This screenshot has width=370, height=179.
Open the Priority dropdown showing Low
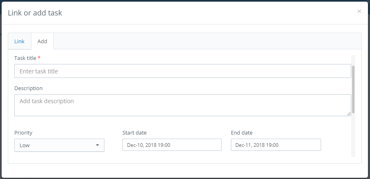pos(59,145)
